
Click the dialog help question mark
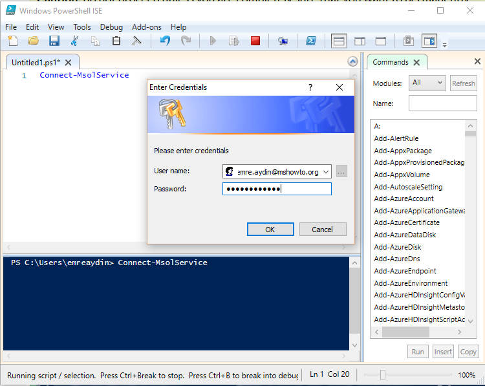click(x=310, y=87)
